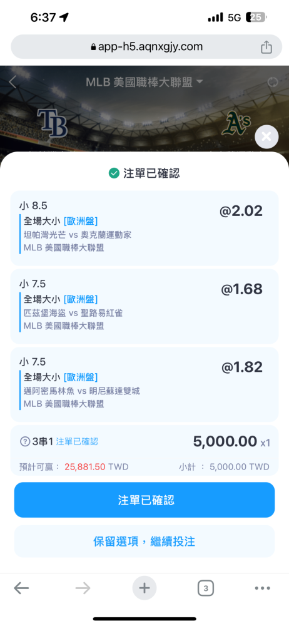Tap the 5,000.00 stake amount
The image size is (289, 626).
225,441
